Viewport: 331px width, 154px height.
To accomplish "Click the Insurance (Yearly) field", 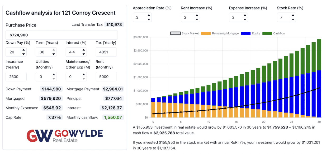I will pos(16,77).
